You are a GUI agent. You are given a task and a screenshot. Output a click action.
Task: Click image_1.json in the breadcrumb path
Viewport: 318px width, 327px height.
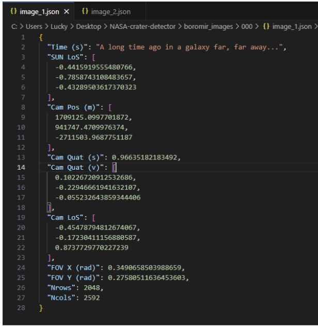pos(292,27)
